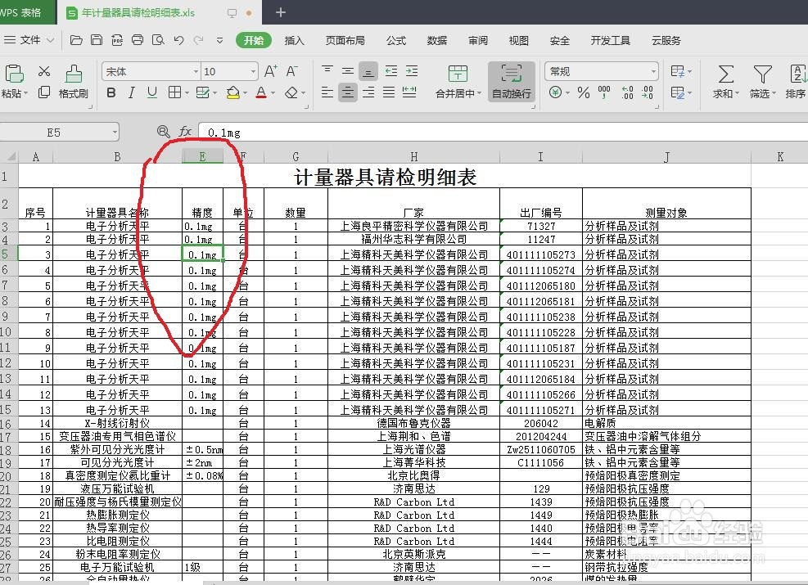Image resolution: width=808 pixels, height=585 pixels.
Task: Toggle top vertical alignment
Action: (x=327, y=71)
